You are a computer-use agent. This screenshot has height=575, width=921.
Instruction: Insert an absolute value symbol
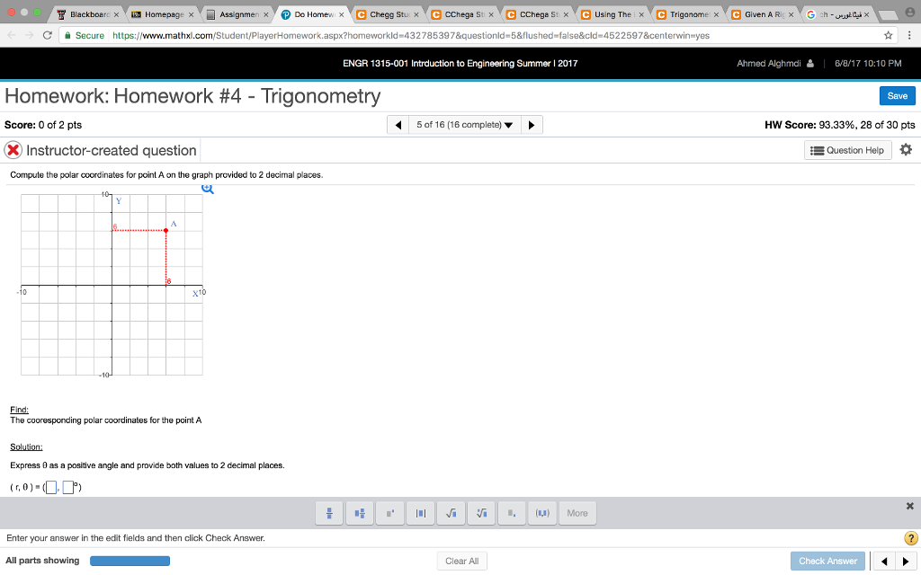point(420,513)
